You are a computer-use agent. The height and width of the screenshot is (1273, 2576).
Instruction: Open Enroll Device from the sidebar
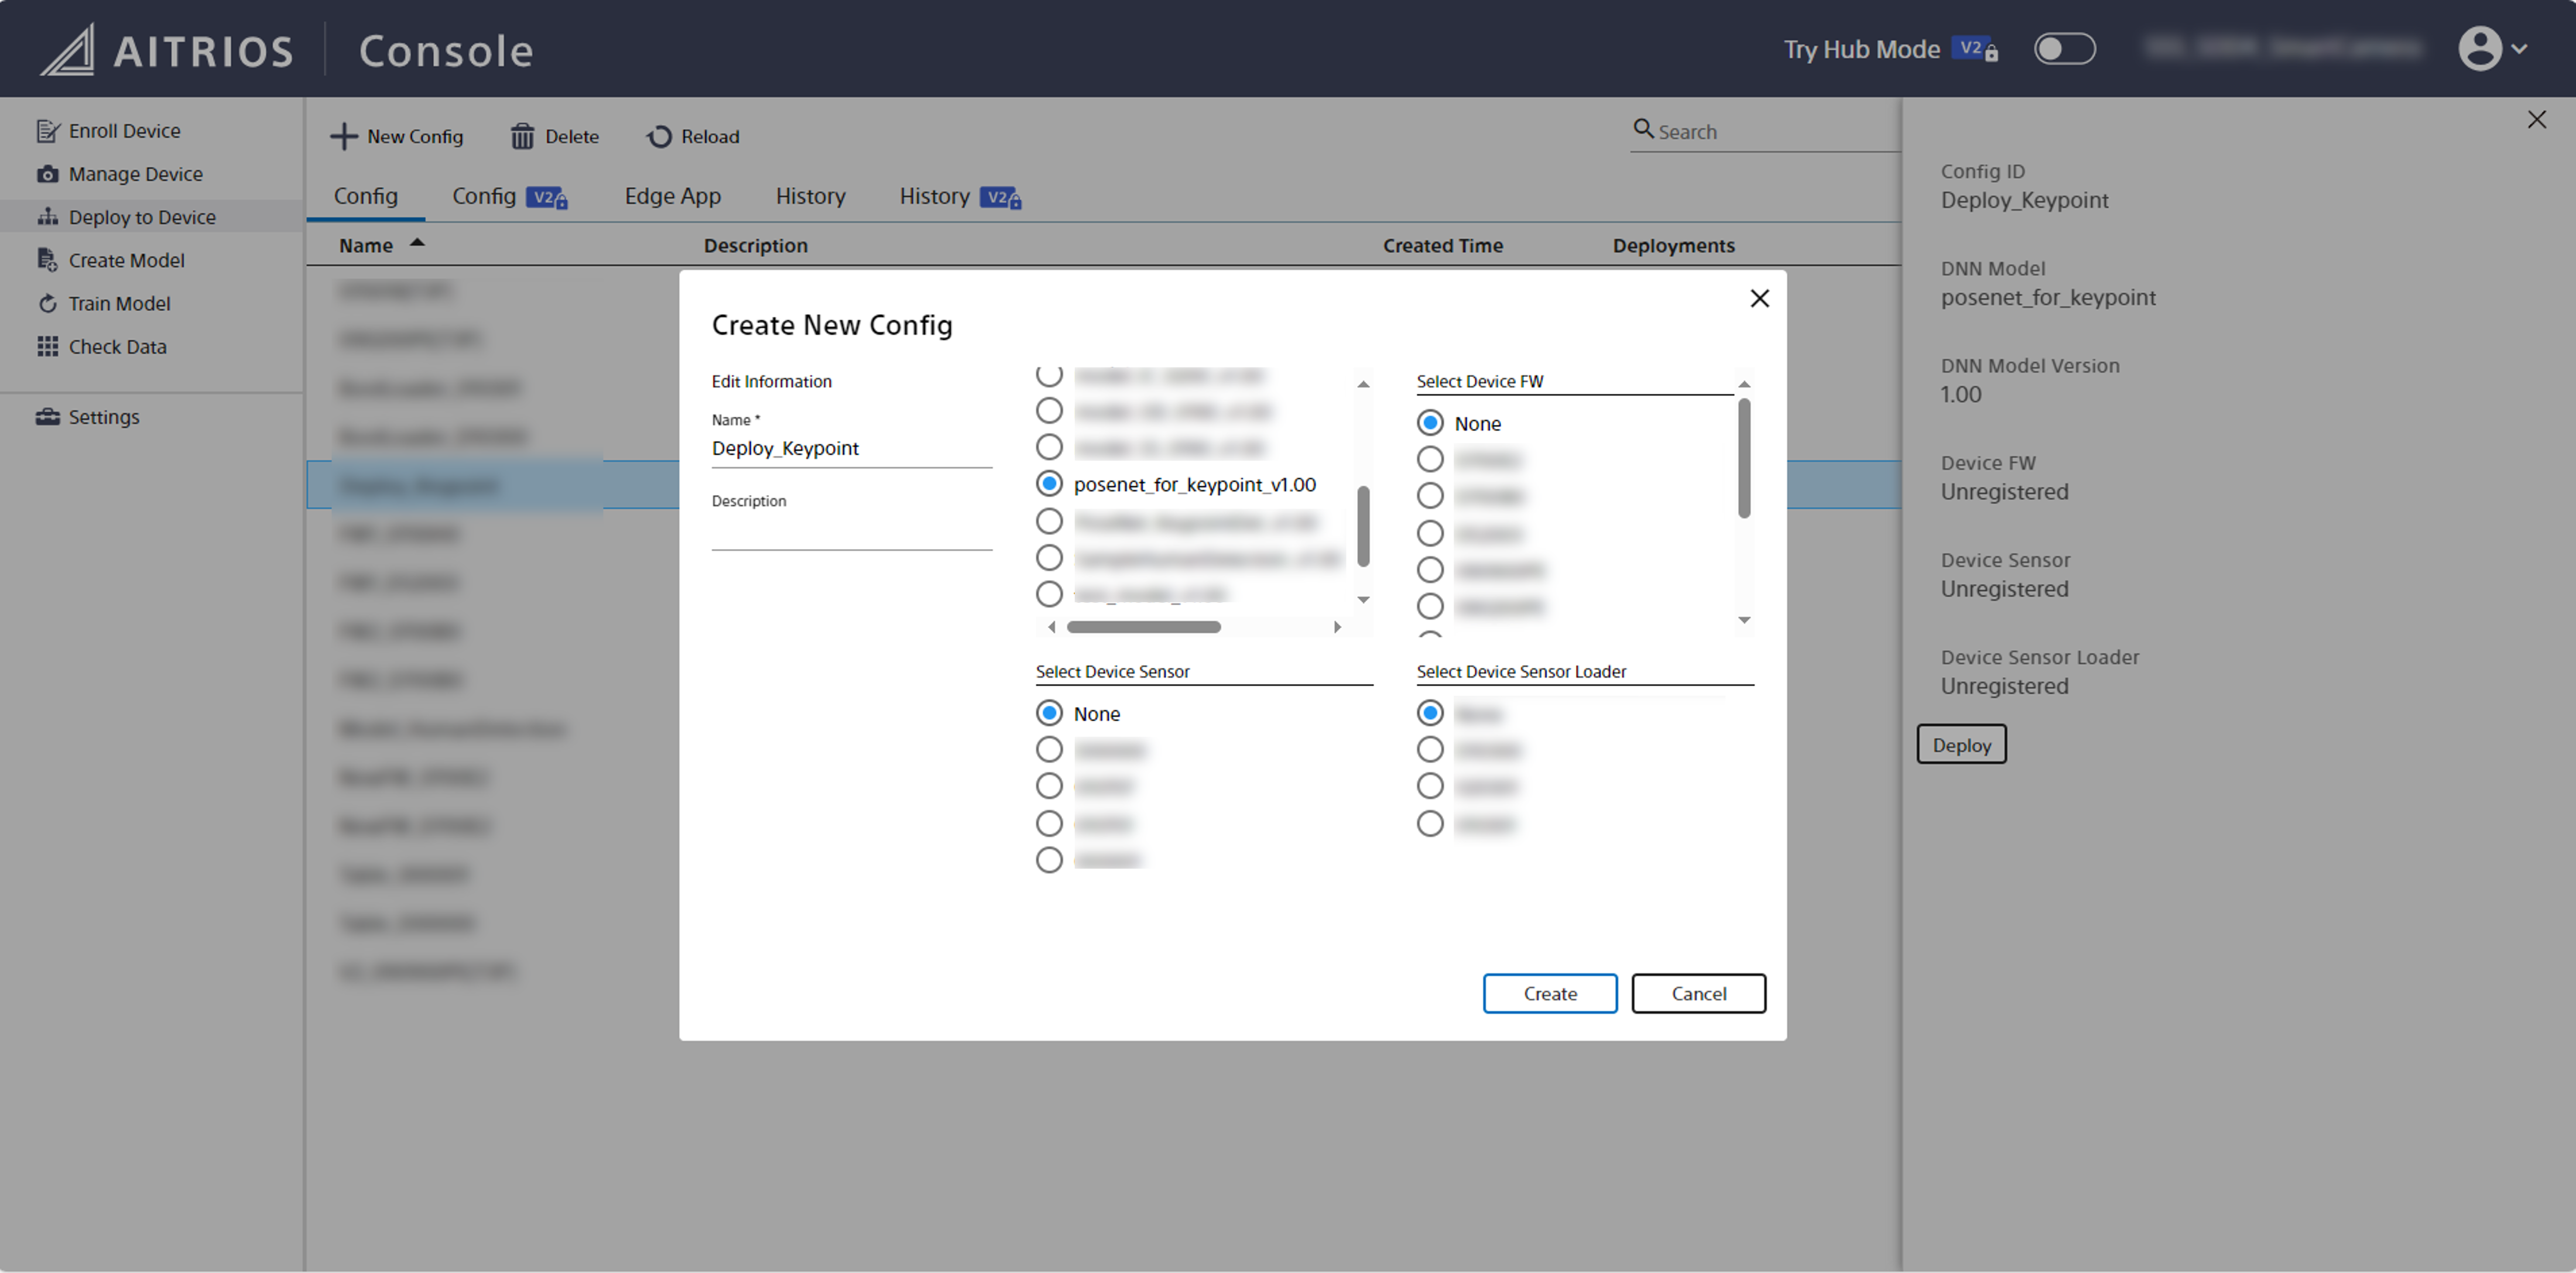click(x=123, y=131)
